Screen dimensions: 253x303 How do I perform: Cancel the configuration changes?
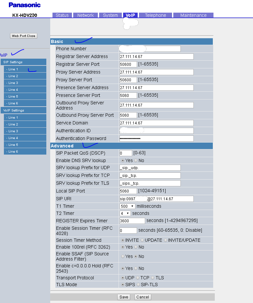click(x=143, y=297)
